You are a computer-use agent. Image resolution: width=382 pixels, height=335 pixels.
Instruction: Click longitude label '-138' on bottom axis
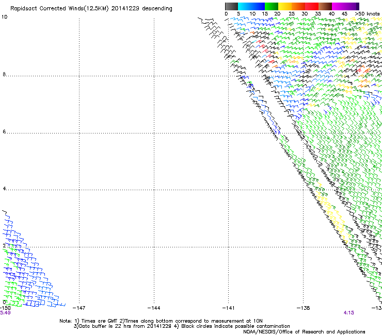coord(304,308)
